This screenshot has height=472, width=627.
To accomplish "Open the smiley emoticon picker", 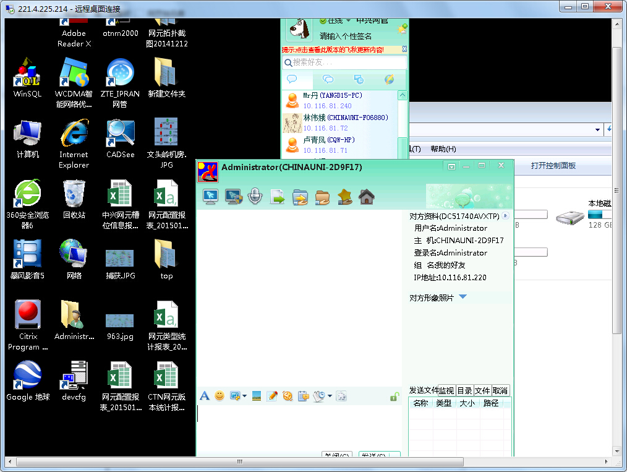I will tap(220, 396).
